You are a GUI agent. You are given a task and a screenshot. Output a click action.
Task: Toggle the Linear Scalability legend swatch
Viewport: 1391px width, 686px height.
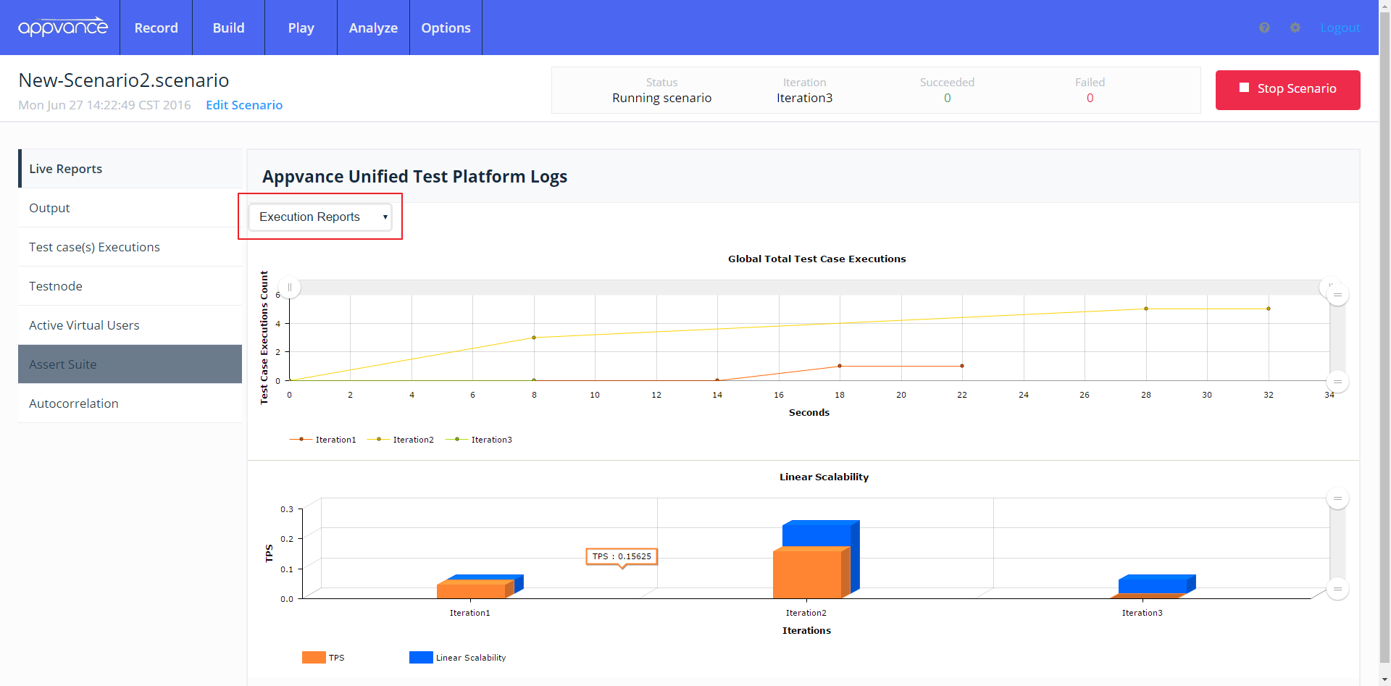tap(421, 657)
